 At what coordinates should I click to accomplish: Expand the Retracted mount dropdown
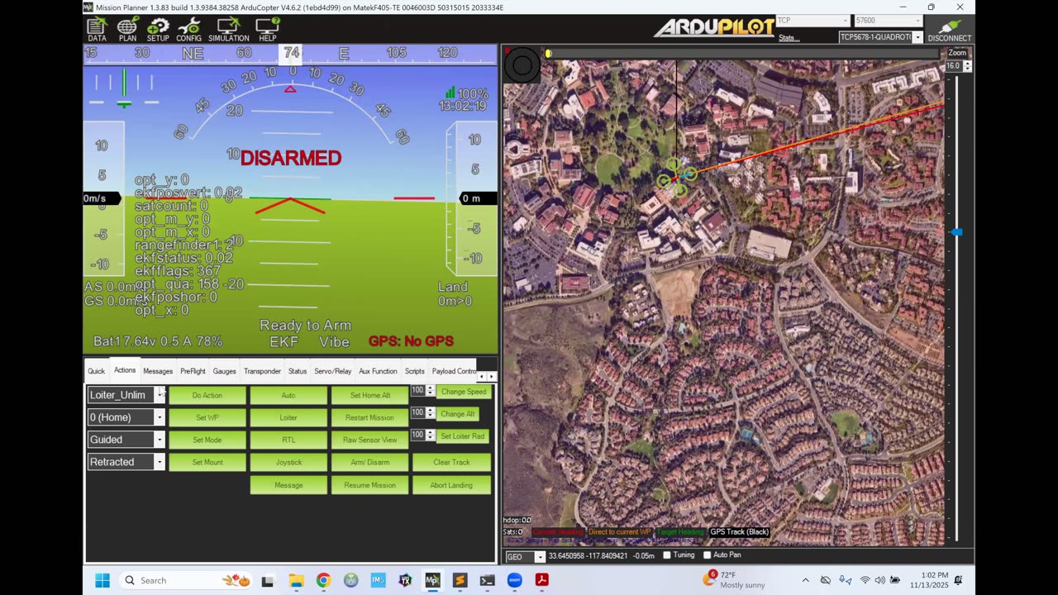point(160,462)
